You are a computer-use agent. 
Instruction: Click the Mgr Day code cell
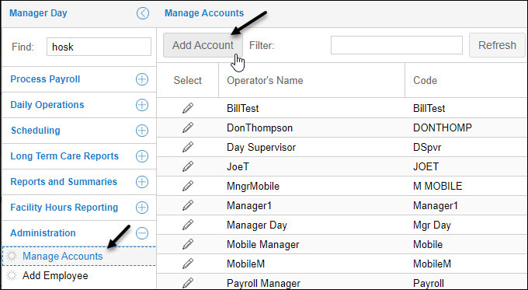432,225
